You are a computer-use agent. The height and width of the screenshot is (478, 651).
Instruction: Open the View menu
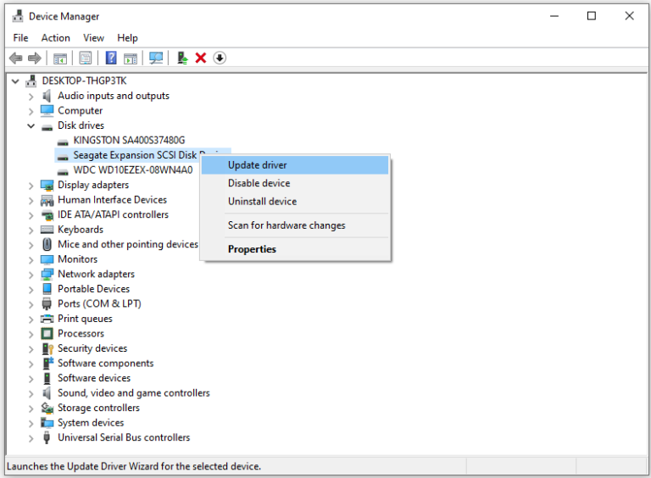tap(93, 38)
